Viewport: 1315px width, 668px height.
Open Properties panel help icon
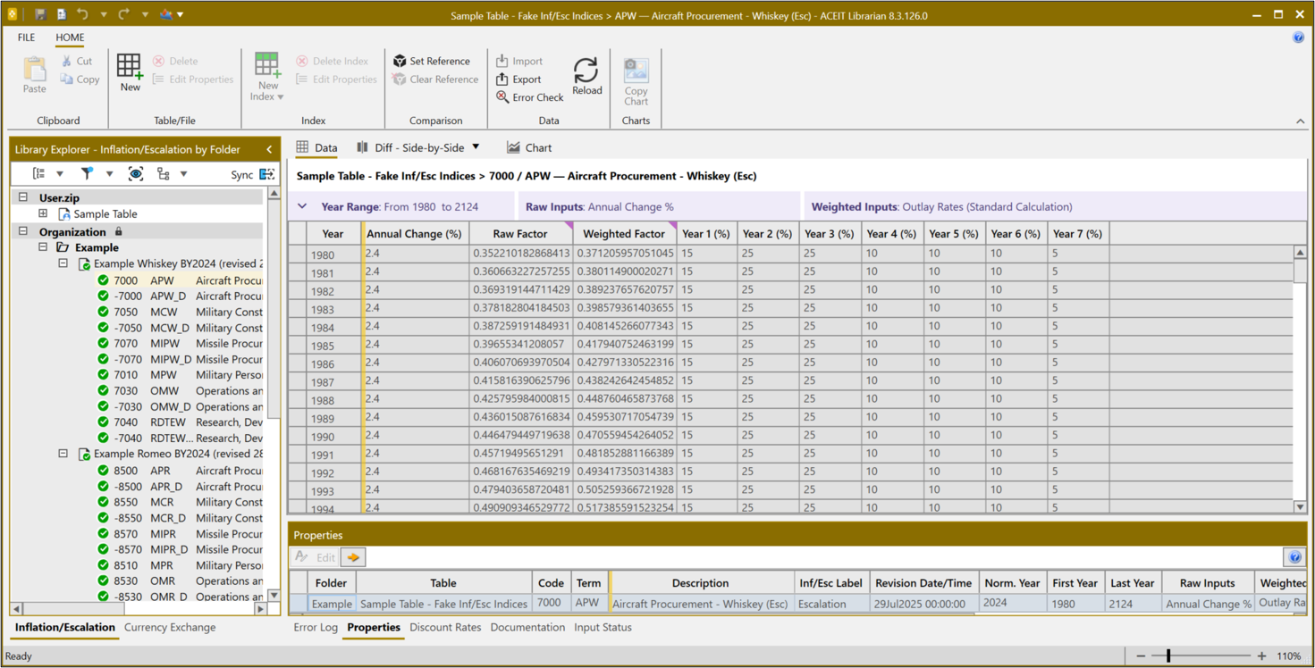[1294, 557]
